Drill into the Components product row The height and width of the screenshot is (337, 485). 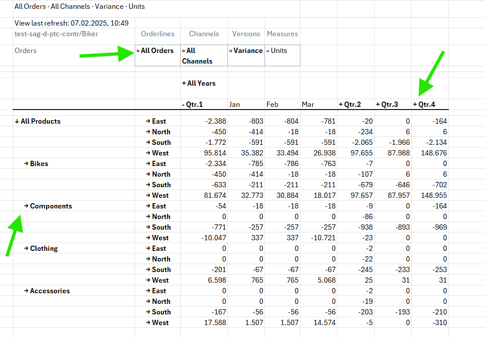(x=48, y=206)
